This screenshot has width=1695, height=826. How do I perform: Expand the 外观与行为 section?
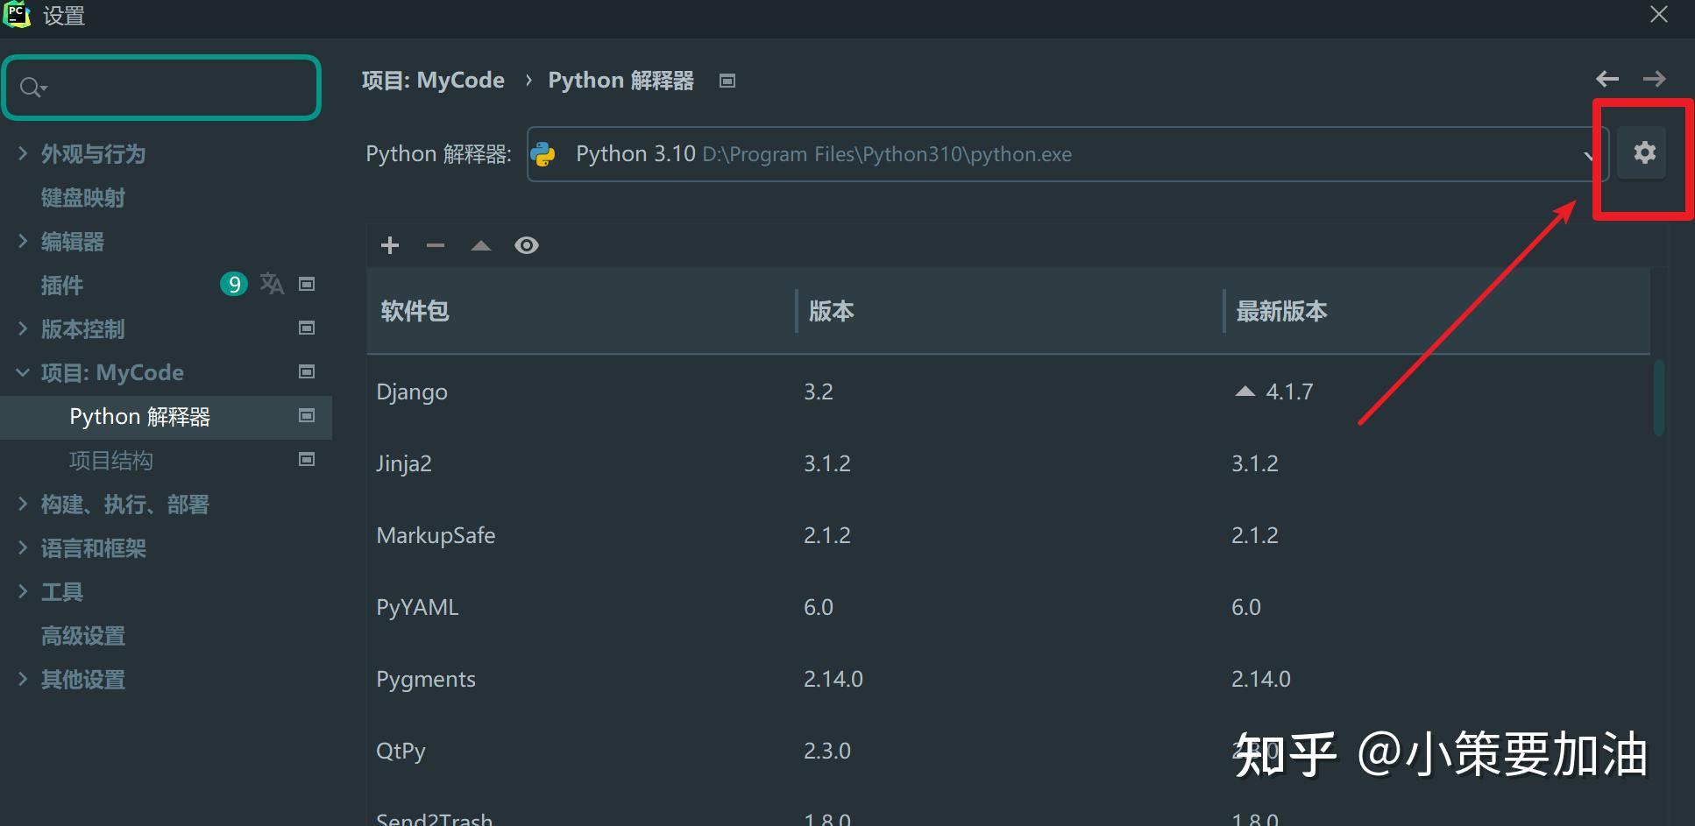[x=22, y=153]
